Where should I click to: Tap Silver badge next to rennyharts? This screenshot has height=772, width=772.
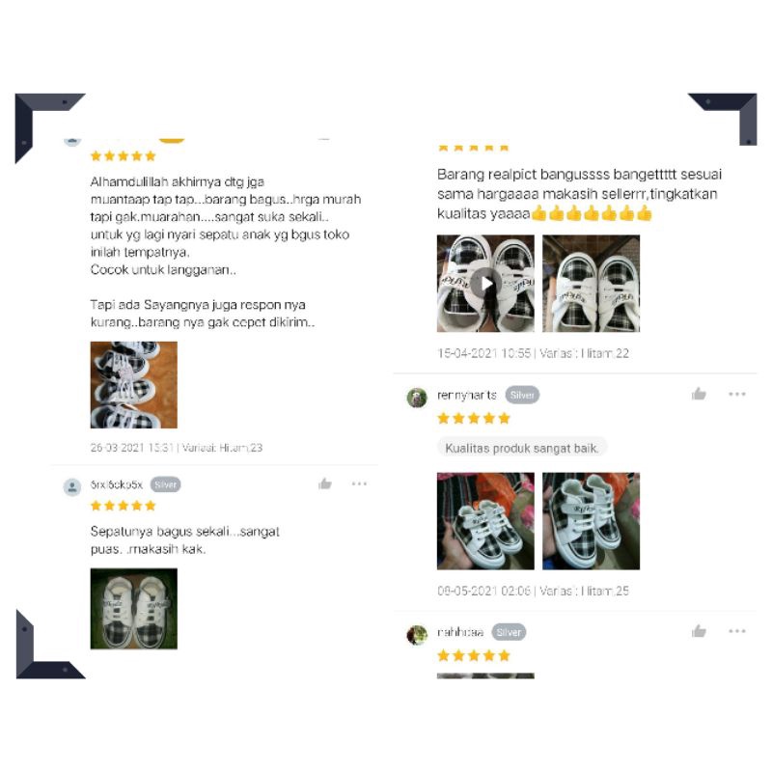coord(522,395)
